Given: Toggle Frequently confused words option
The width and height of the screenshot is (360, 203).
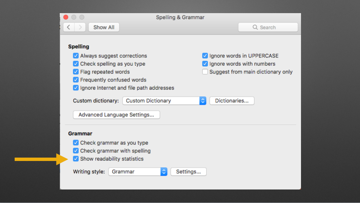Looking at the screenshot, I should point(76,80).
